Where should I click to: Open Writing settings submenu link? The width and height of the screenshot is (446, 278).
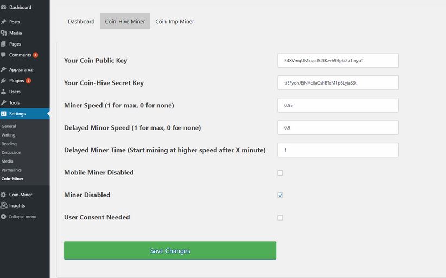click(x=8, y=135)
